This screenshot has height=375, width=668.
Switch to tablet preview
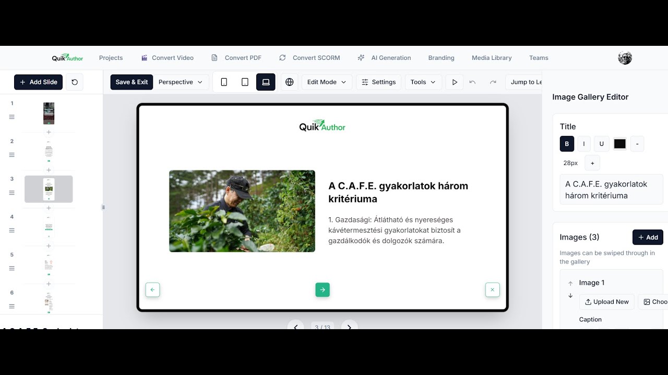point(245,82)
